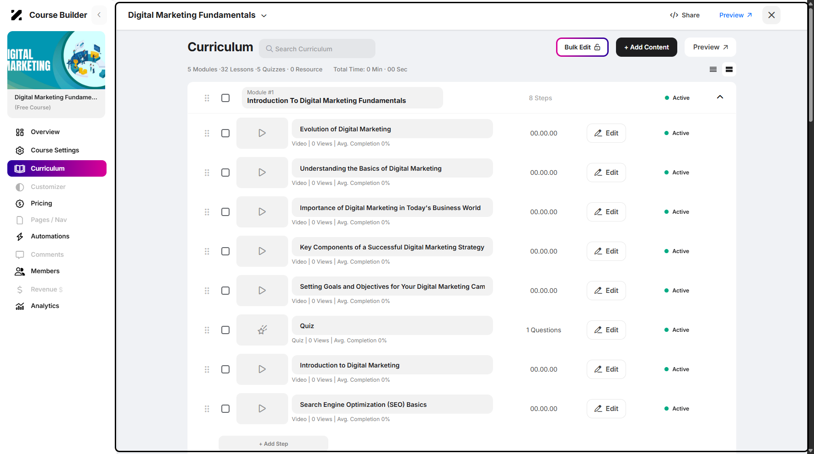The image size is (814, 454).
Task: Click the drag handle beside Setting Goals and Objectives
Action: point(207,291)
